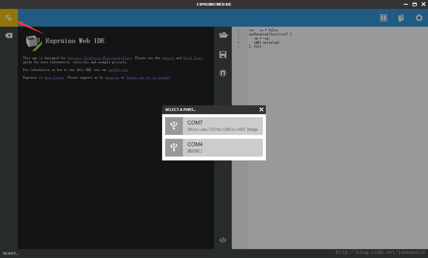The width and height of the screenshot is (428, 258).
Task: Open the Espruino JavaScript Microcontrollers link
Action: pyautogui.click(x=99, y=58)
